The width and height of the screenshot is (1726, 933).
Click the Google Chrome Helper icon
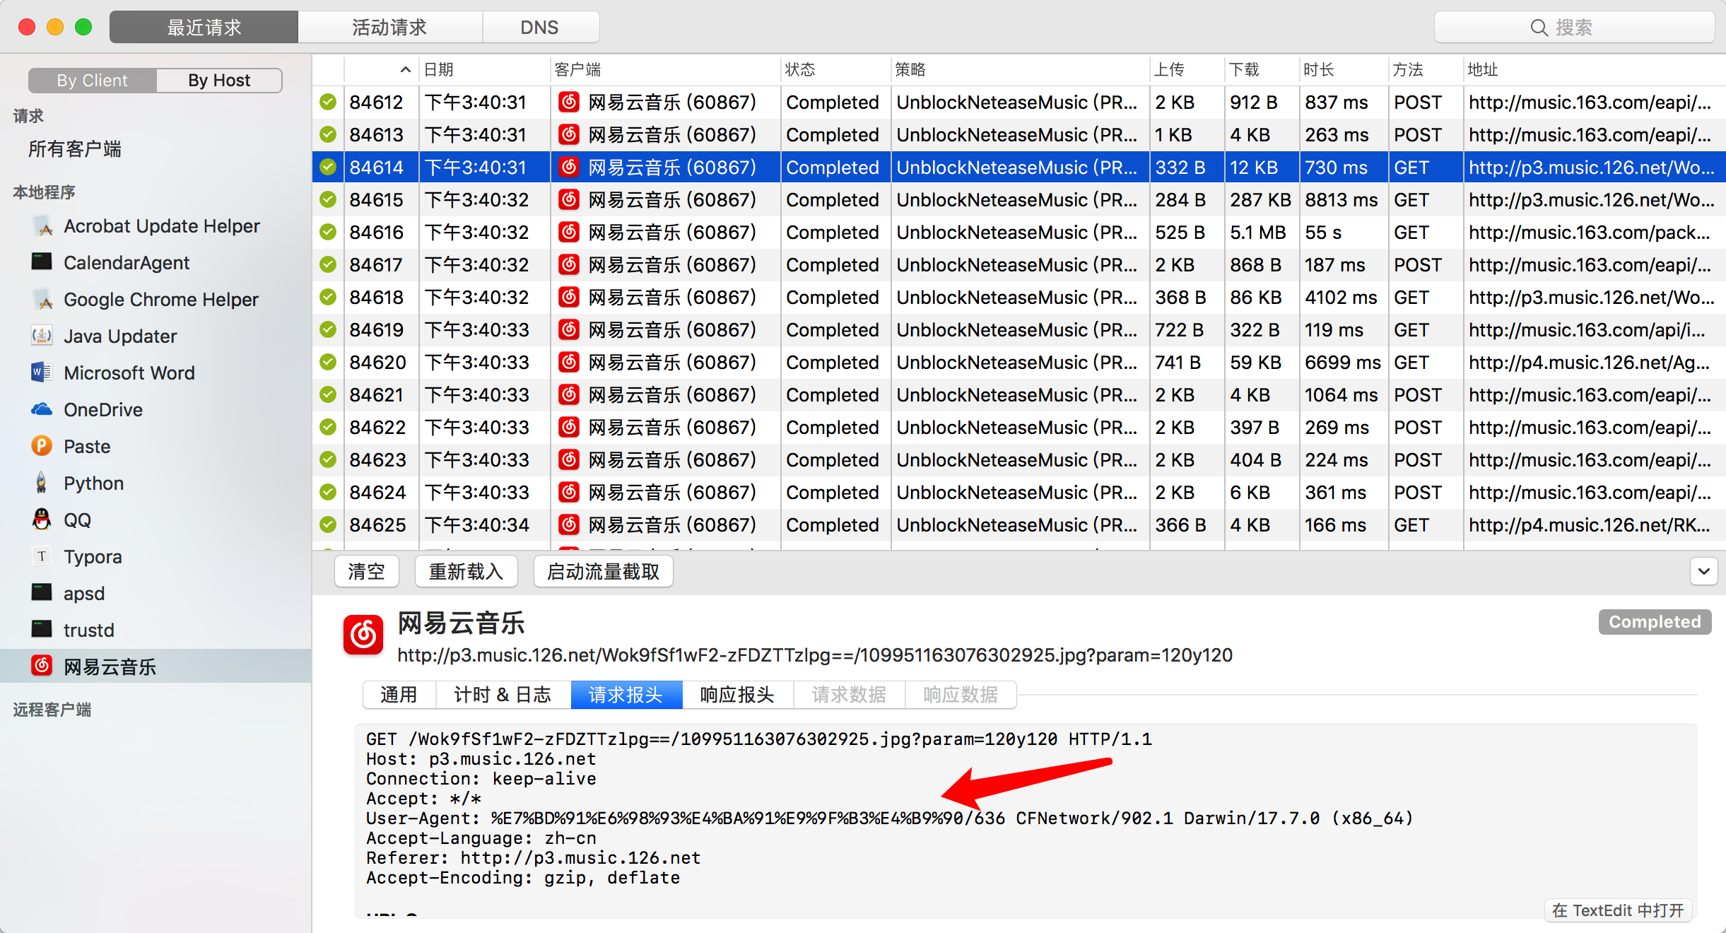tap(42, 300)
